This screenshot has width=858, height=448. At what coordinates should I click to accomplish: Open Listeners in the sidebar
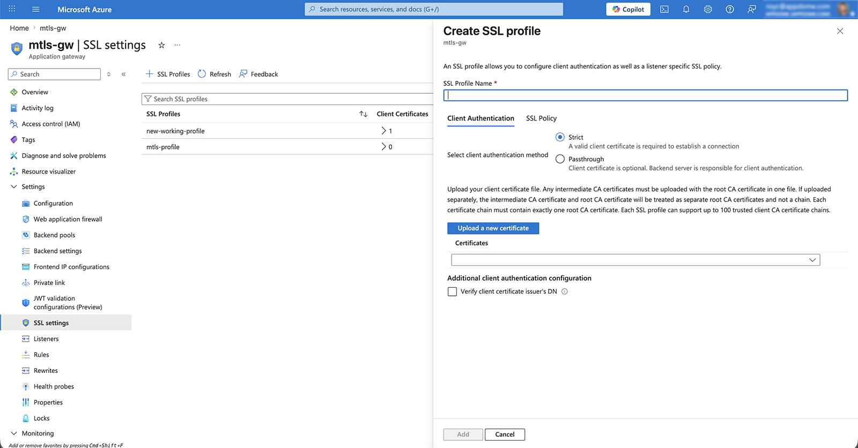pyautogui.click(x=46, y=339)
